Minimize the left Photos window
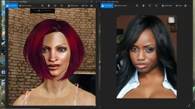195x109 pixels. click(87, 2)
